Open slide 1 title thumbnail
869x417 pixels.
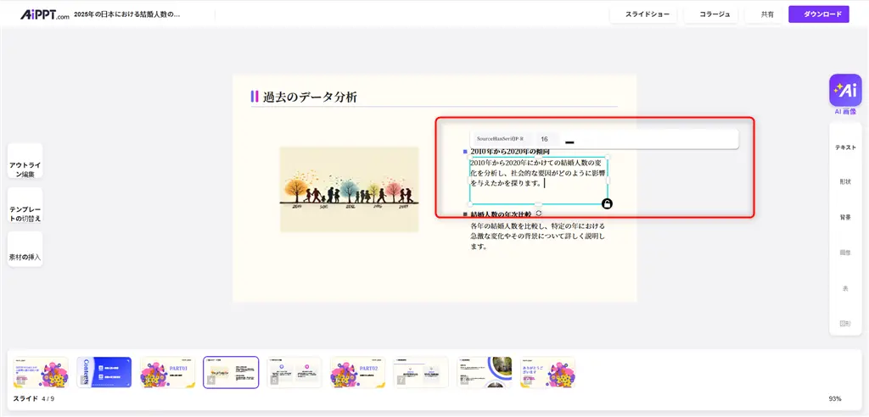[41, 372]
